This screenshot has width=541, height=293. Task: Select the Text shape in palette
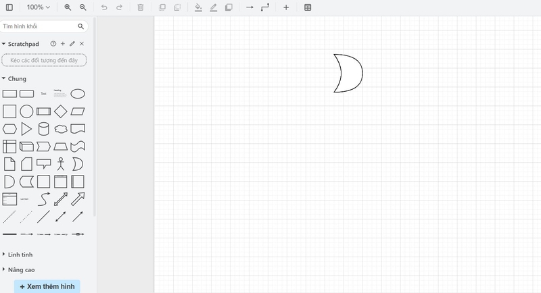[x=43, y=94]
